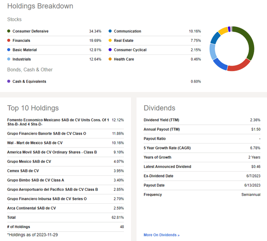Click Fomento Economico Mexicano holding name
Viewport: 267px width, 241px height.
(58, 122)
